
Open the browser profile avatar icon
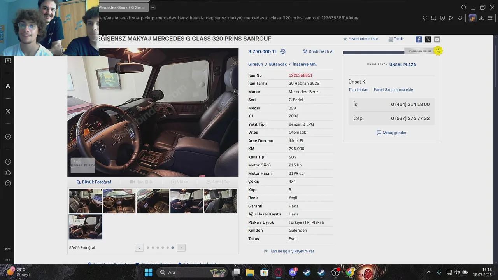[x=472, y=18]
